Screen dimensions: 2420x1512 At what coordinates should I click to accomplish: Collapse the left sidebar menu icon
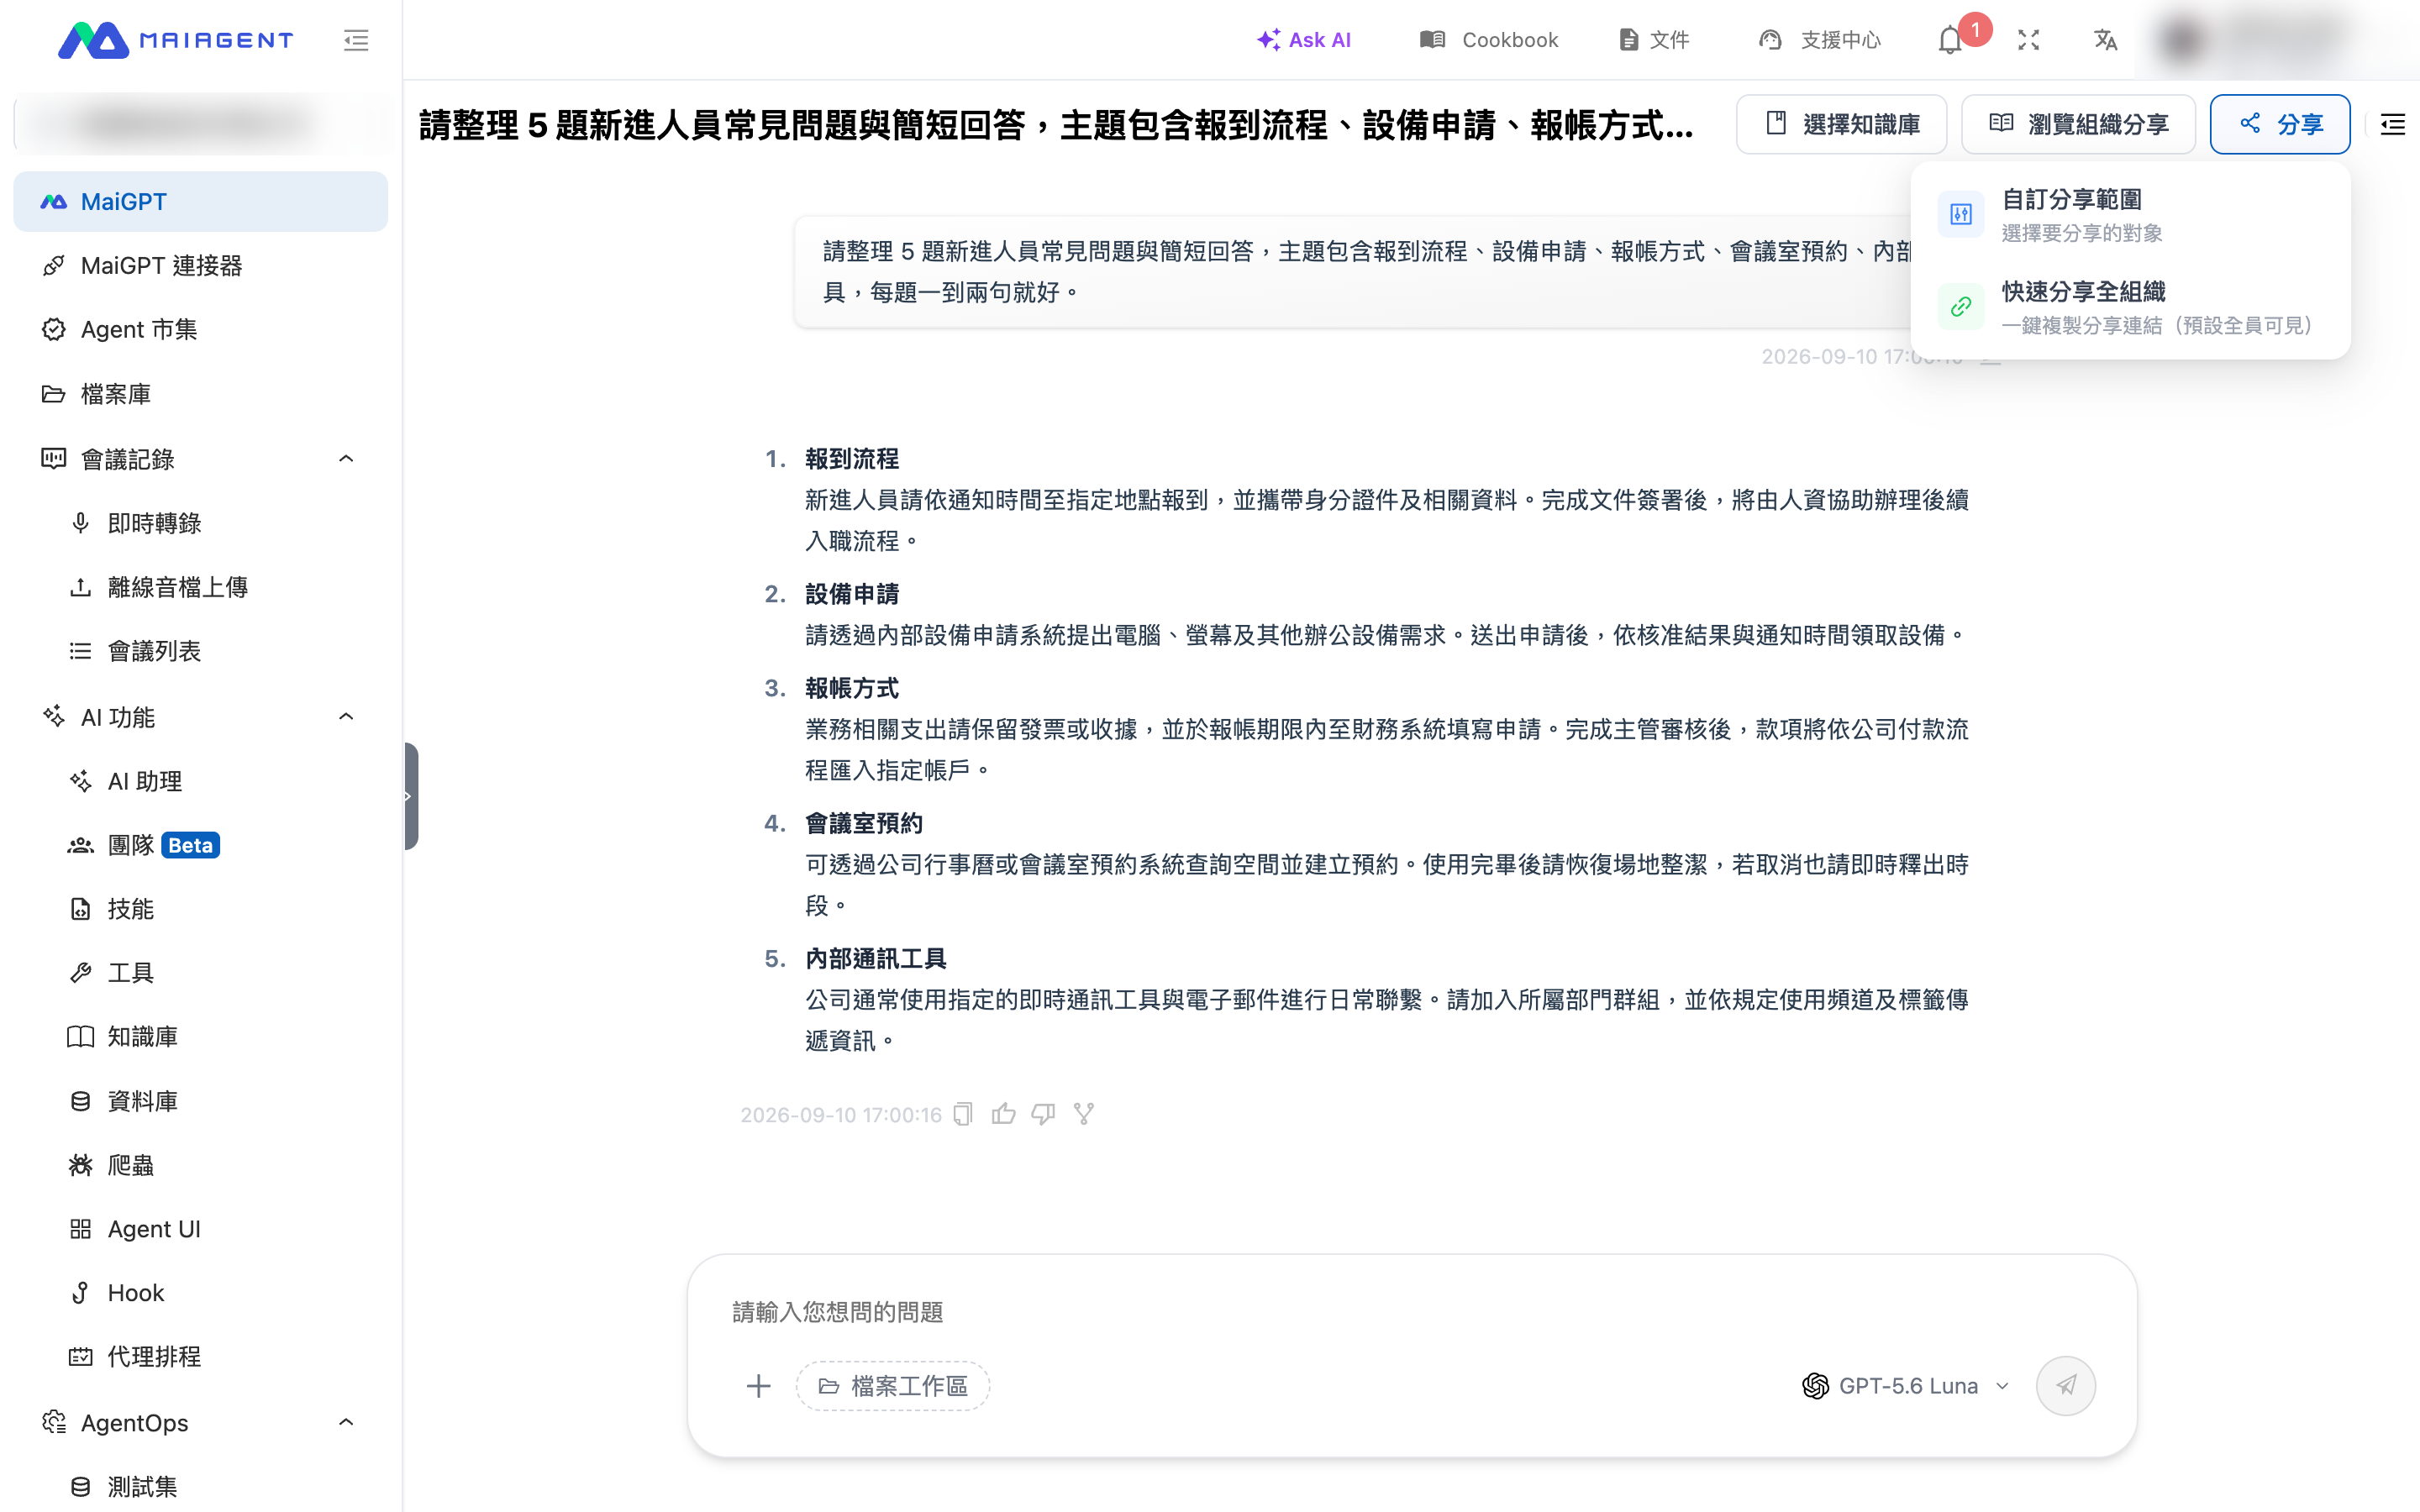pyautogui.click(x=356, y=40)
